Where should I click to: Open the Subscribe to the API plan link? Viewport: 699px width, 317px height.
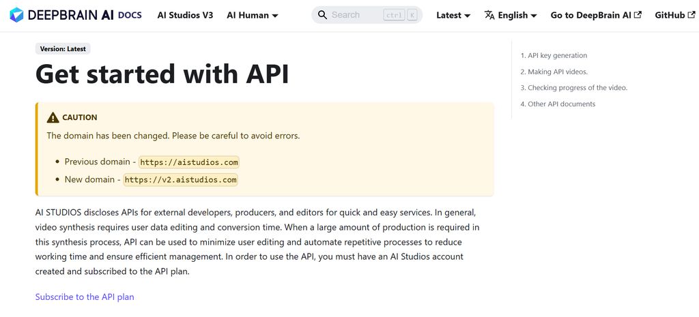coord(85,297)
